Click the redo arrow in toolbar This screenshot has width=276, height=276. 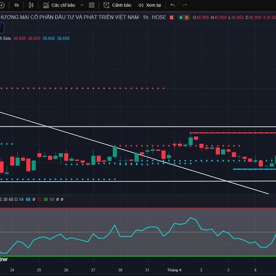pyautogui.click(x=184, y=5)
